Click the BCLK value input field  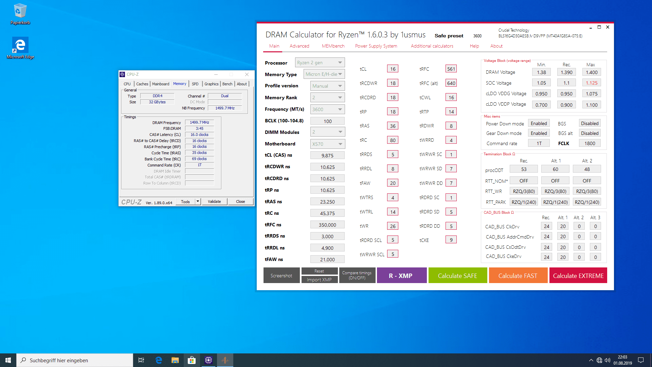coord(327,121)
